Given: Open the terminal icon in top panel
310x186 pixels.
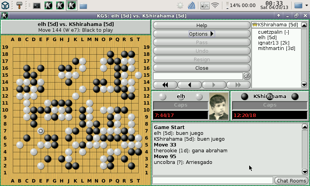Looking at the screenshot, I should pos(37,6).
